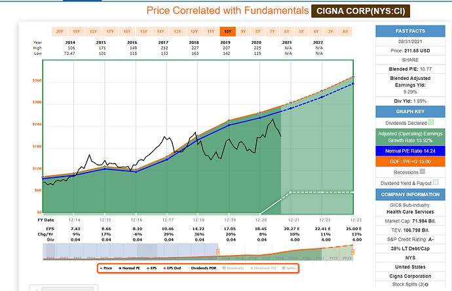Enable Dividends series in legend

[233, 268]
